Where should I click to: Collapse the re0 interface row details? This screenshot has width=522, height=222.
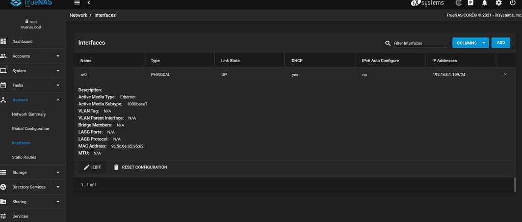coord(505,74)
